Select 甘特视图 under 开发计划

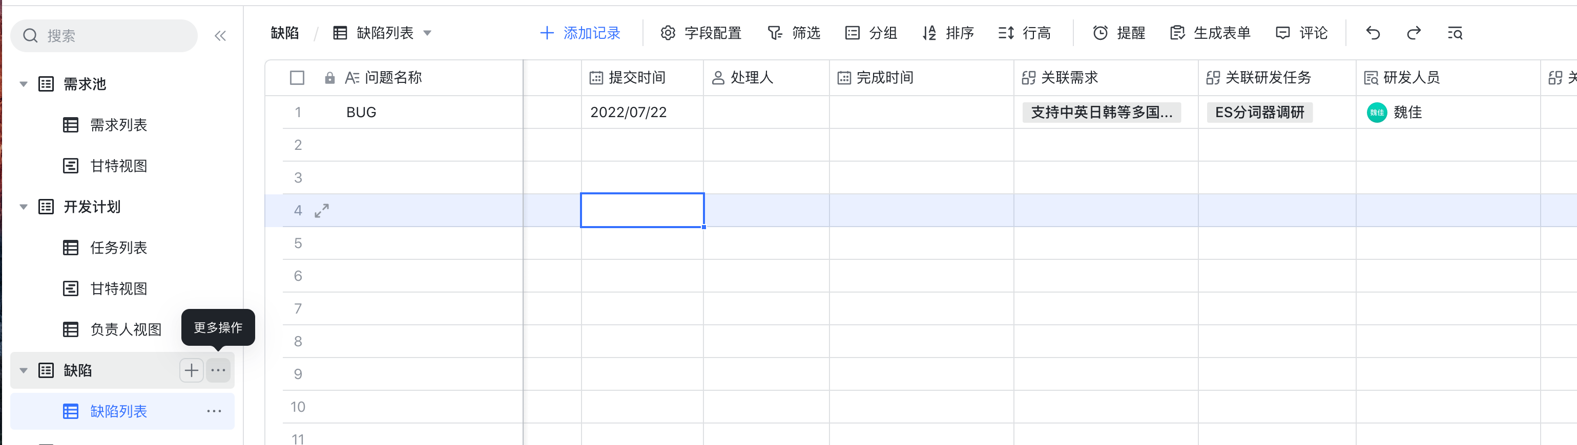119,288
